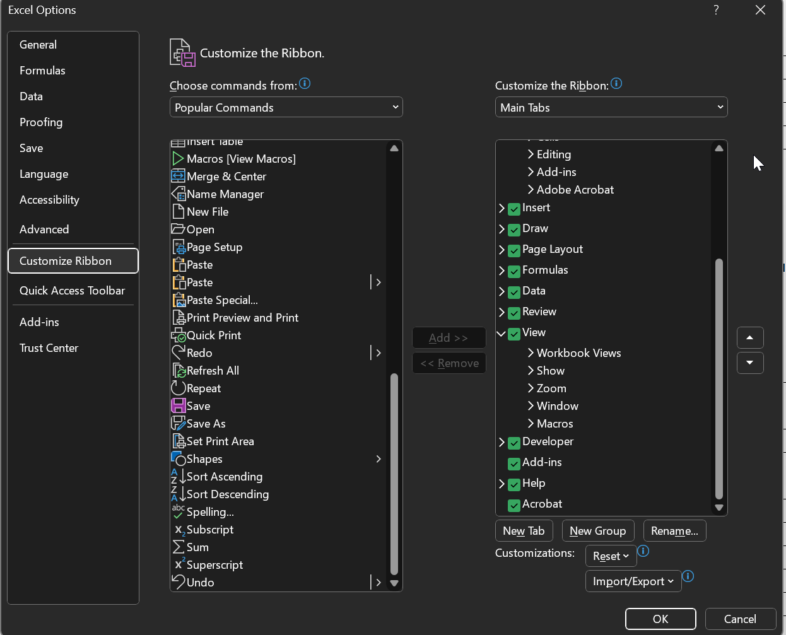Screen dimensions: 786x635
Task: Open the Reset dropdown button
Action: 611,556
